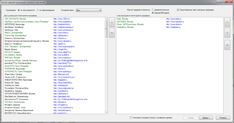Select '1001 ЗАПЧАСТЬ, Москва' seller
The height and width of the screenshot is (123, 234).
tap(15, 19)
